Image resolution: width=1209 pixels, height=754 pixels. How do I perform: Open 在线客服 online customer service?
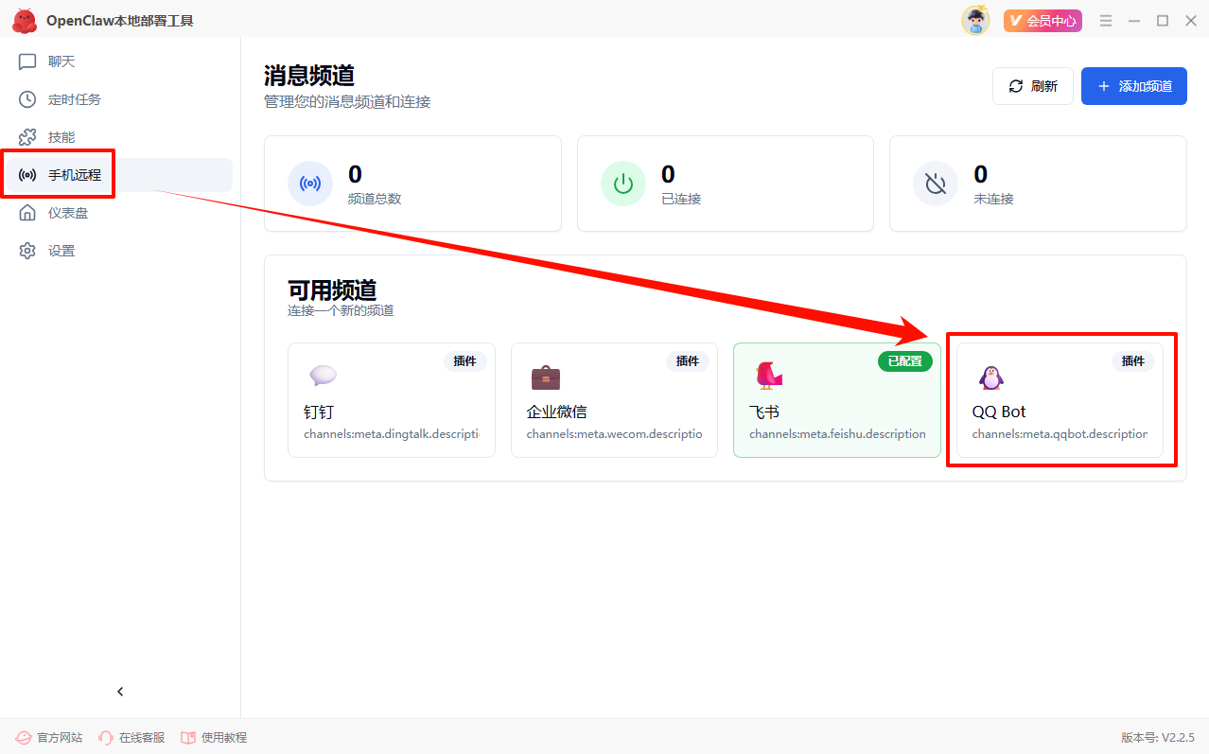coord(131,737)
